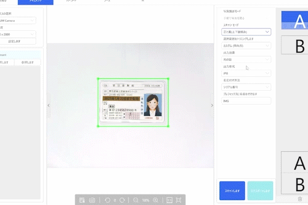
Task: Click the rotate right icon in bottom toolbar
Action: pos(122,199)
